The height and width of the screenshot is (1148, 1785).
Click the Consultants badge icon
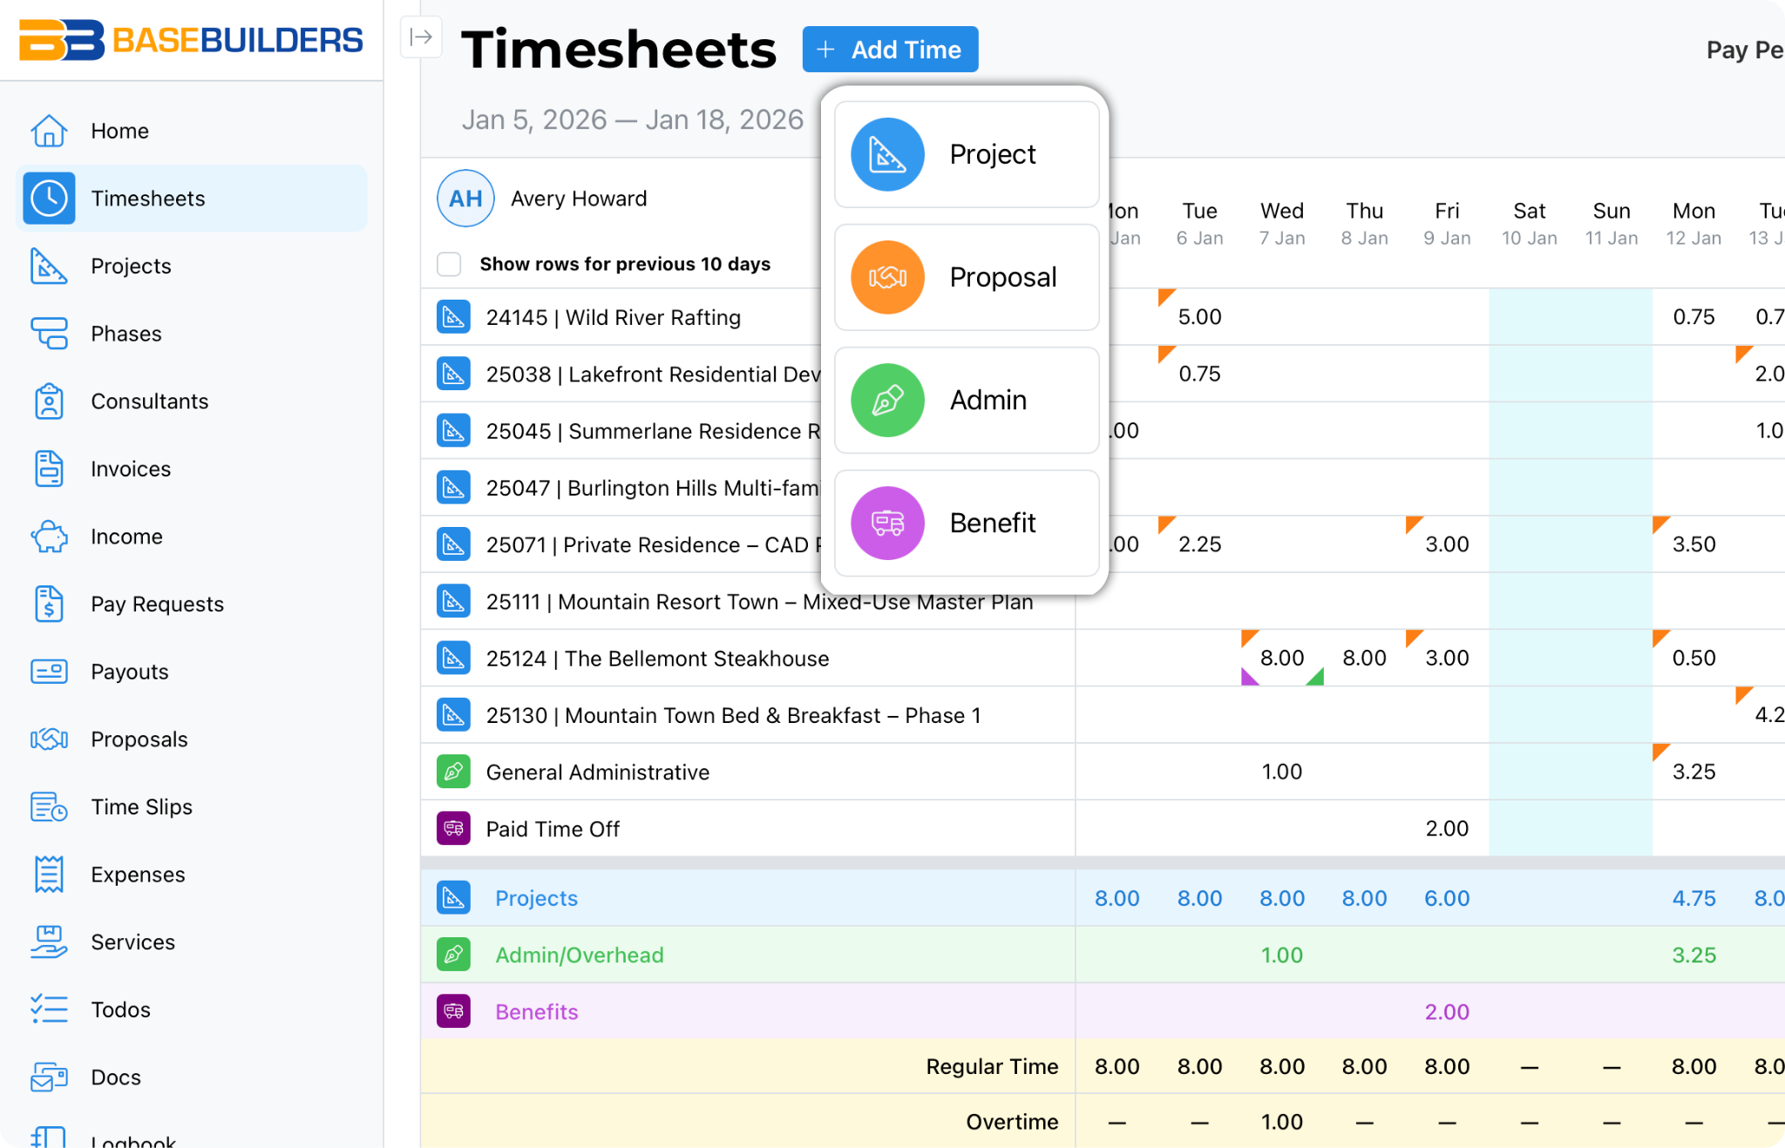49,402
